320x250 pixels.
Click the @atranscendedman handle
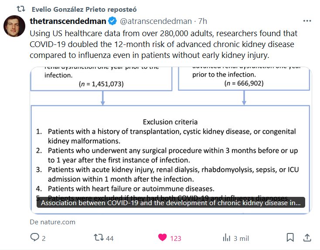(x=157, y=21)
